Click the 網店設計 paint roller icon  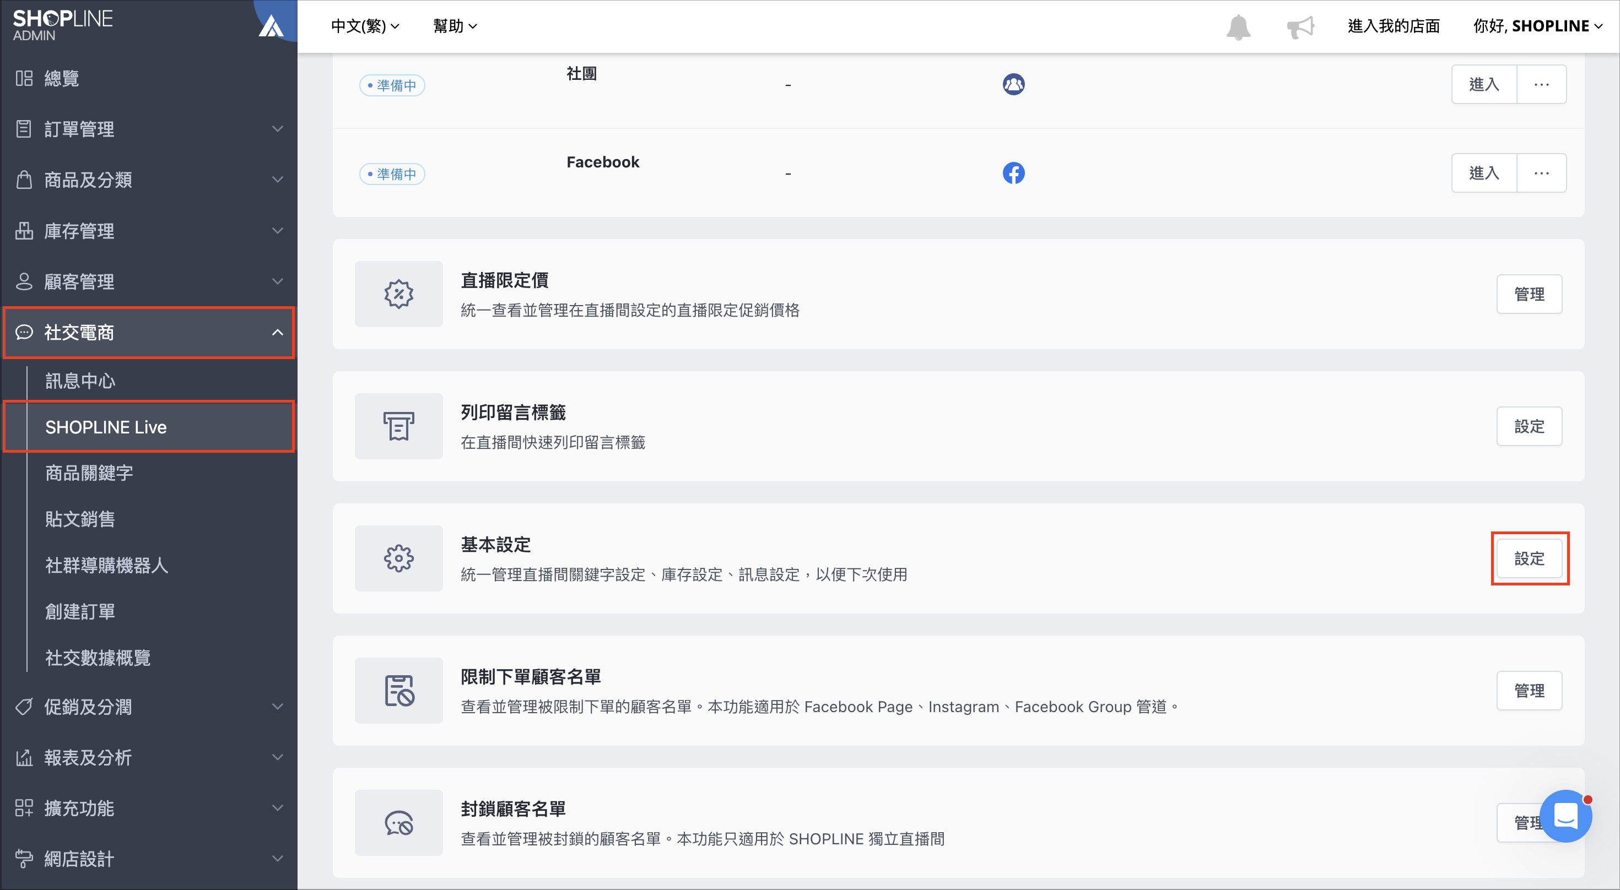(x=24, y=859)
